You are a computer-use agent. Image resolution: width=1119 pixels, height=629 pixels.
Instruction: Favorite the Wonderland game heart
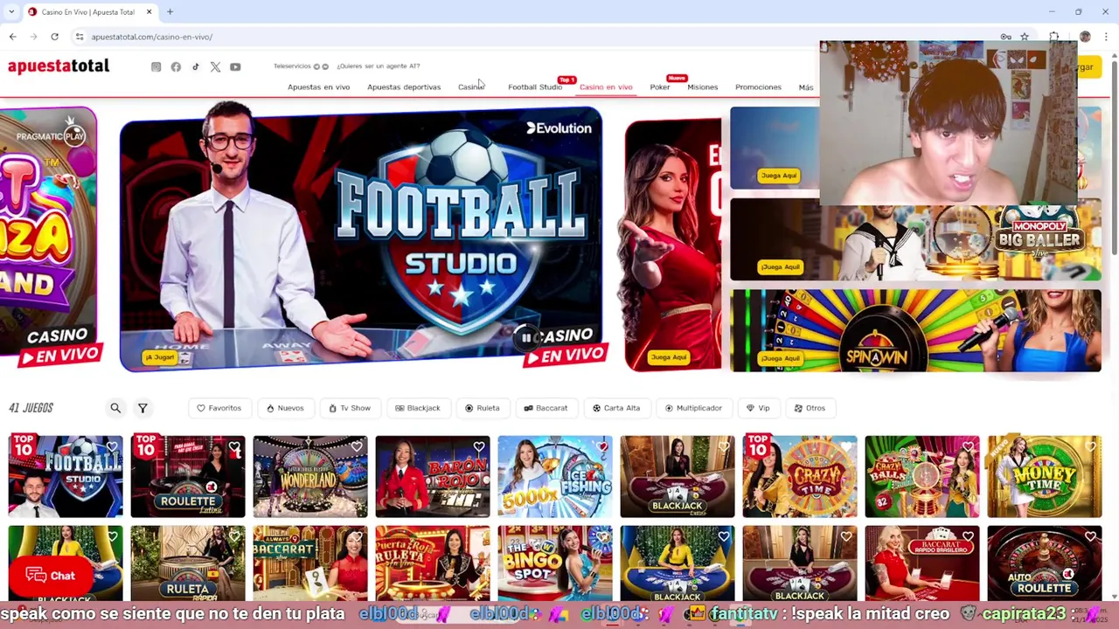pos(357,447)
